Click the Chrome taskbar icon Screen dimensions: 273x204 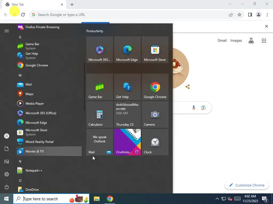click(110, 199)
